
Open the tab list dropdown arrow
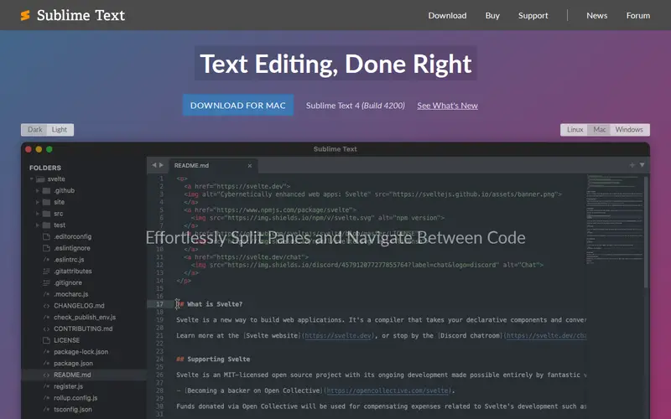pyautogui.click(x=642, y=165)
